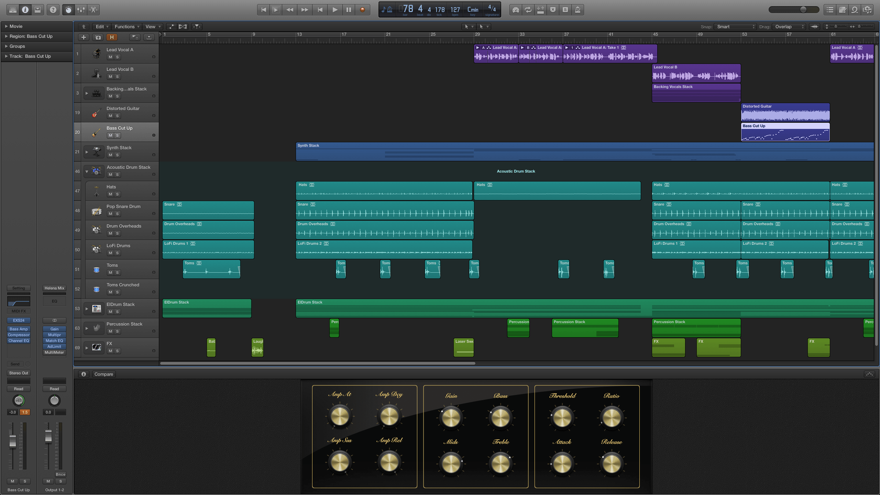880x495 pixels.
Task: Click the Compare button in plugin area
Action: coord(104,374)
